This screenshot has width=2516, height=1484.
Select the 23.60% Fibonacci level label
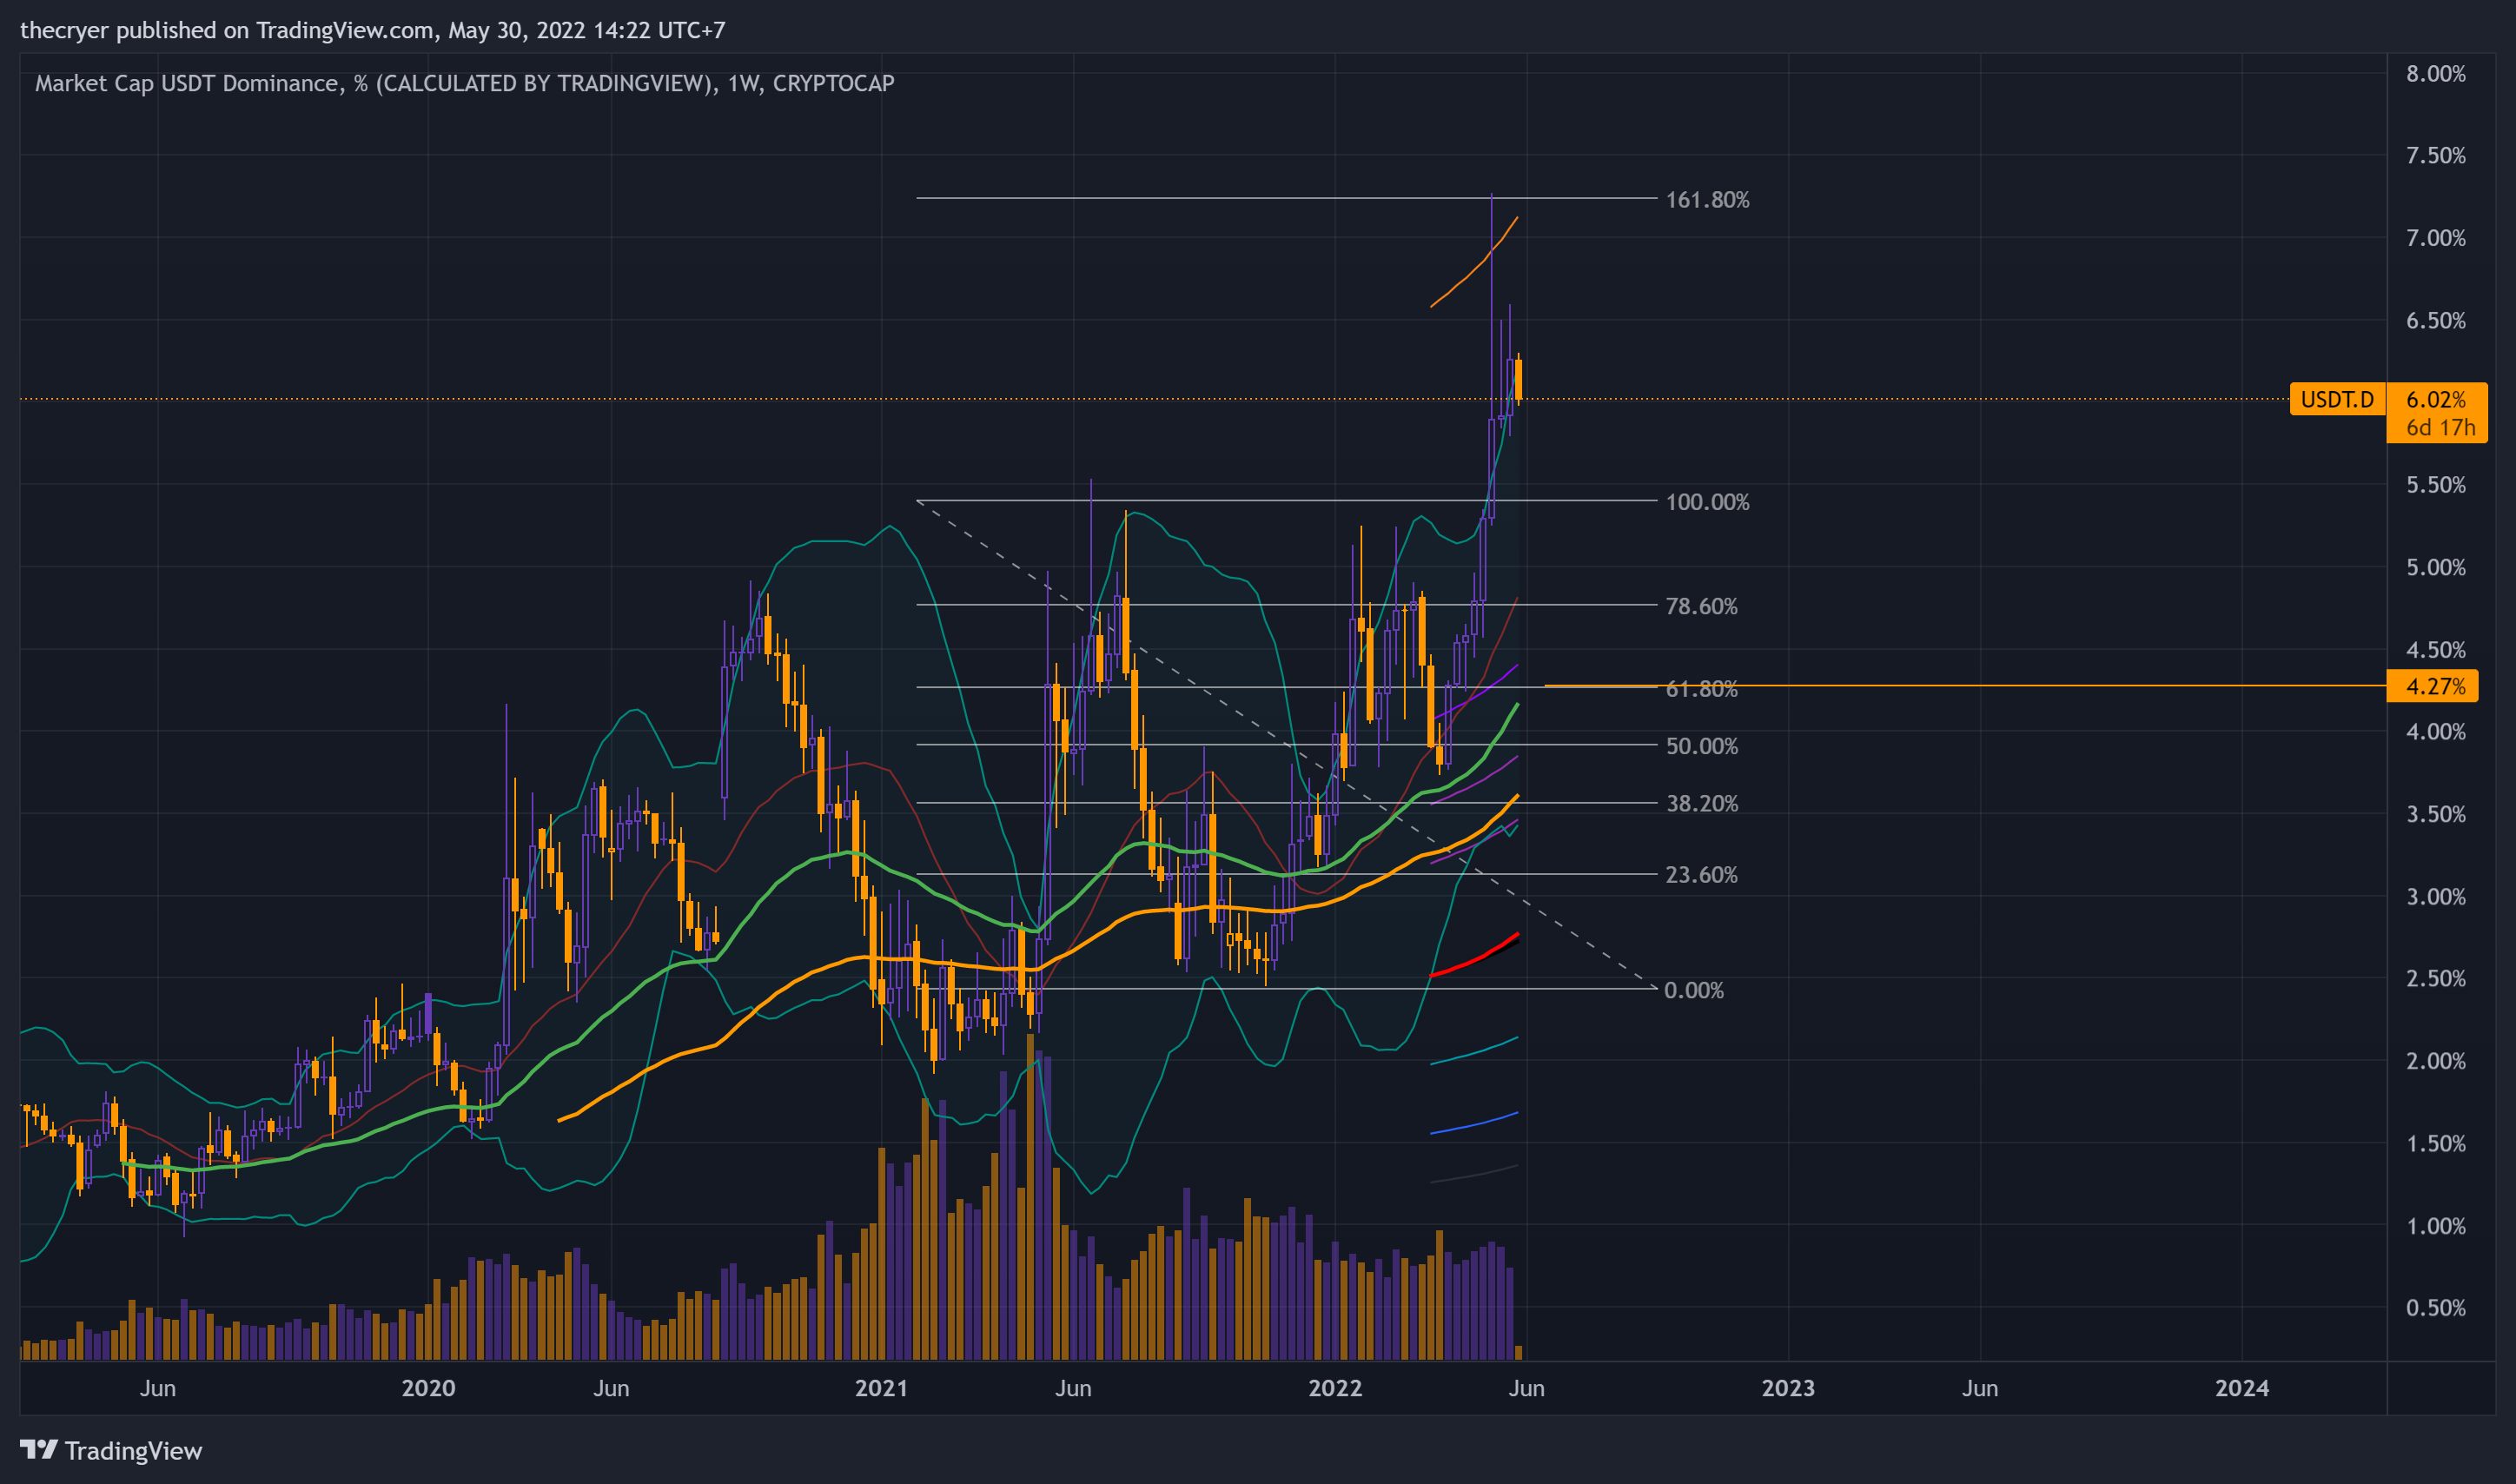pyautogui.click(x=1701, y=875)
